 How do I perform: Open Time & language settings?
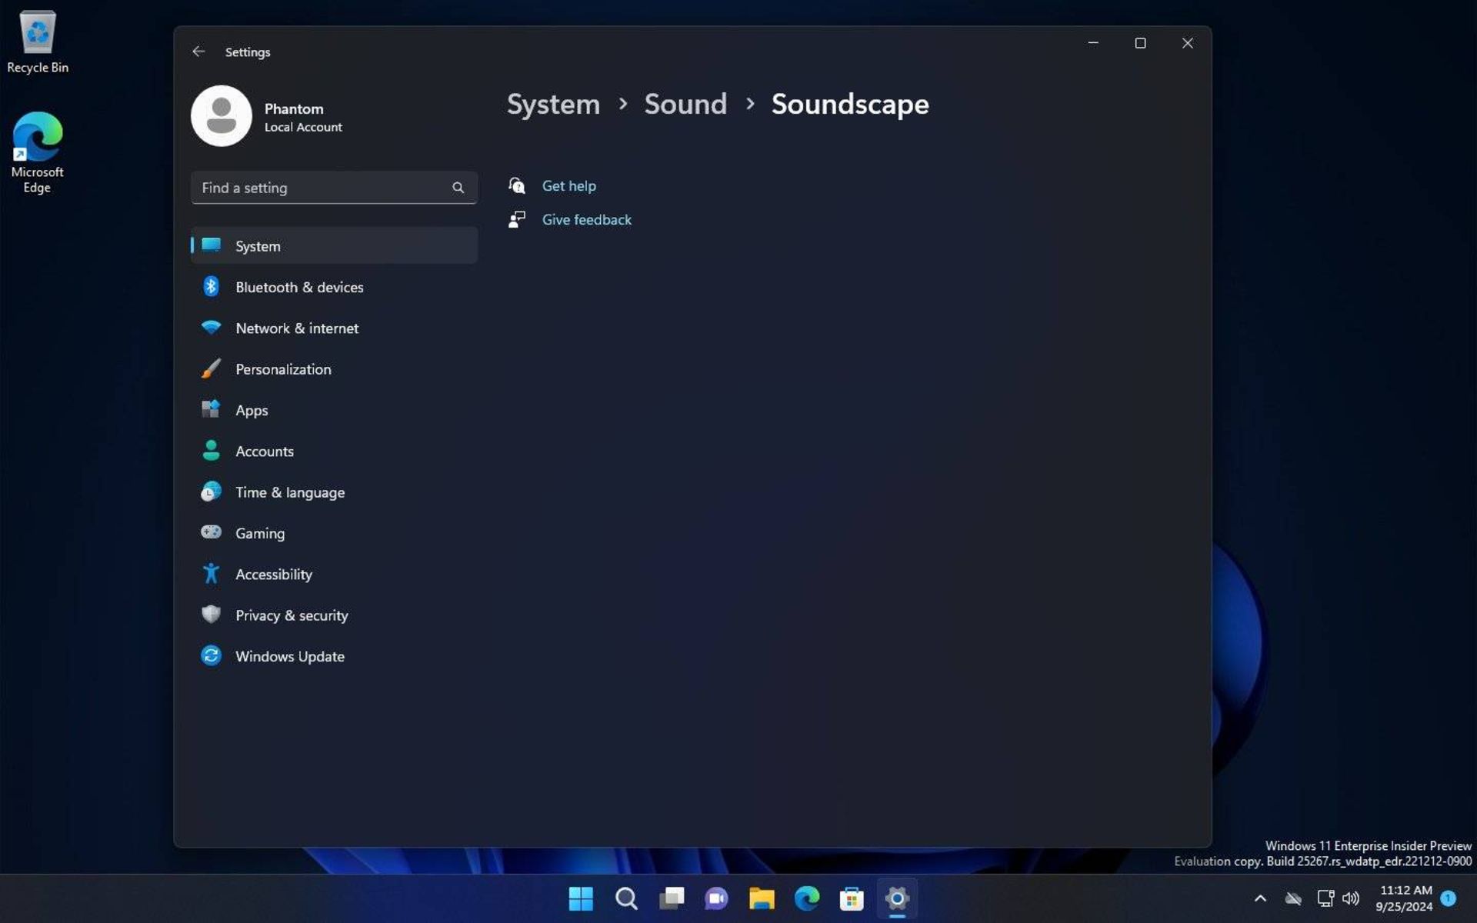(x=289, y=492)
